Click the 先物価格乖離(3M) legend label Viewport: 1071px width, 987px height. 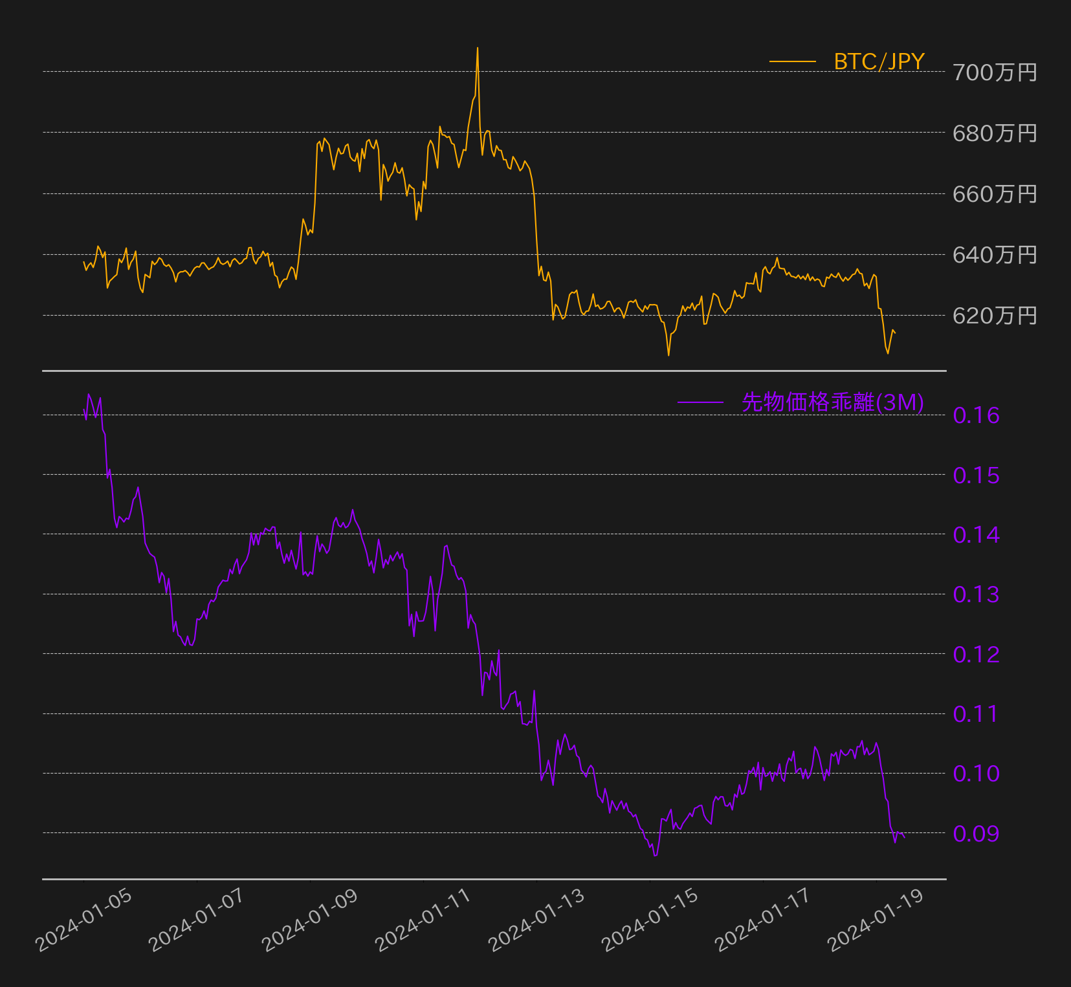click(833, 402)
